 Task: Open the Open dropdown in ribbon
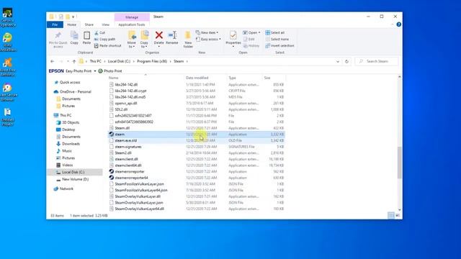pyautogui.click(x=251, y=32)
